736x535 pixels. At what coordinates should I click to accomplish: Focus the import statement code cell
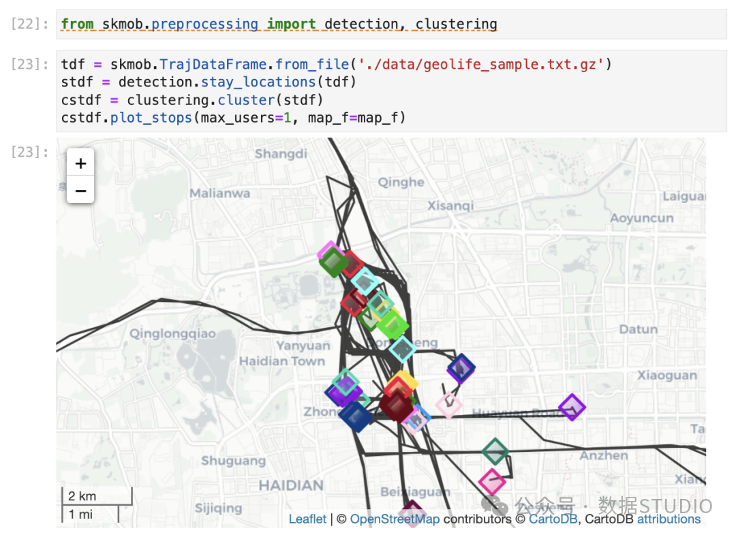[391, 24]
